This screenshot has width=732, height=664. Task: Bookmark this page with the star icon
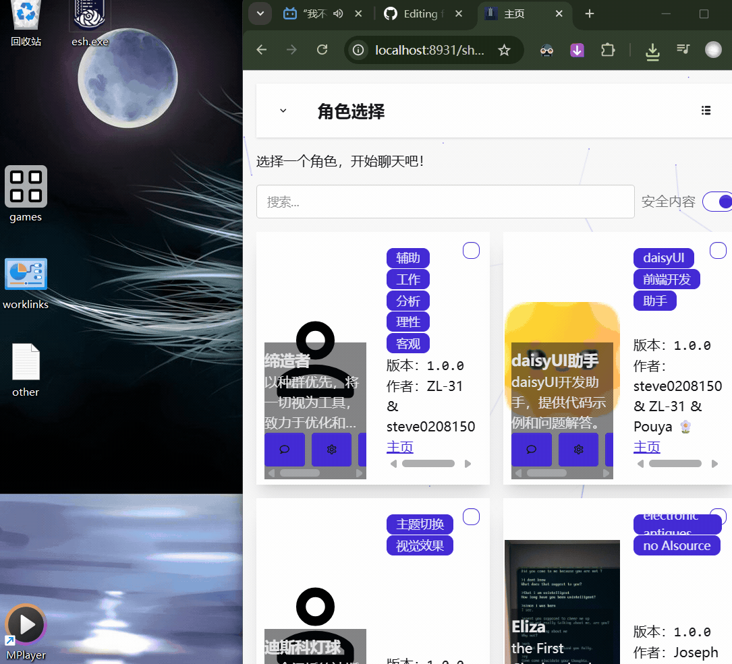[x=503, y=50]
